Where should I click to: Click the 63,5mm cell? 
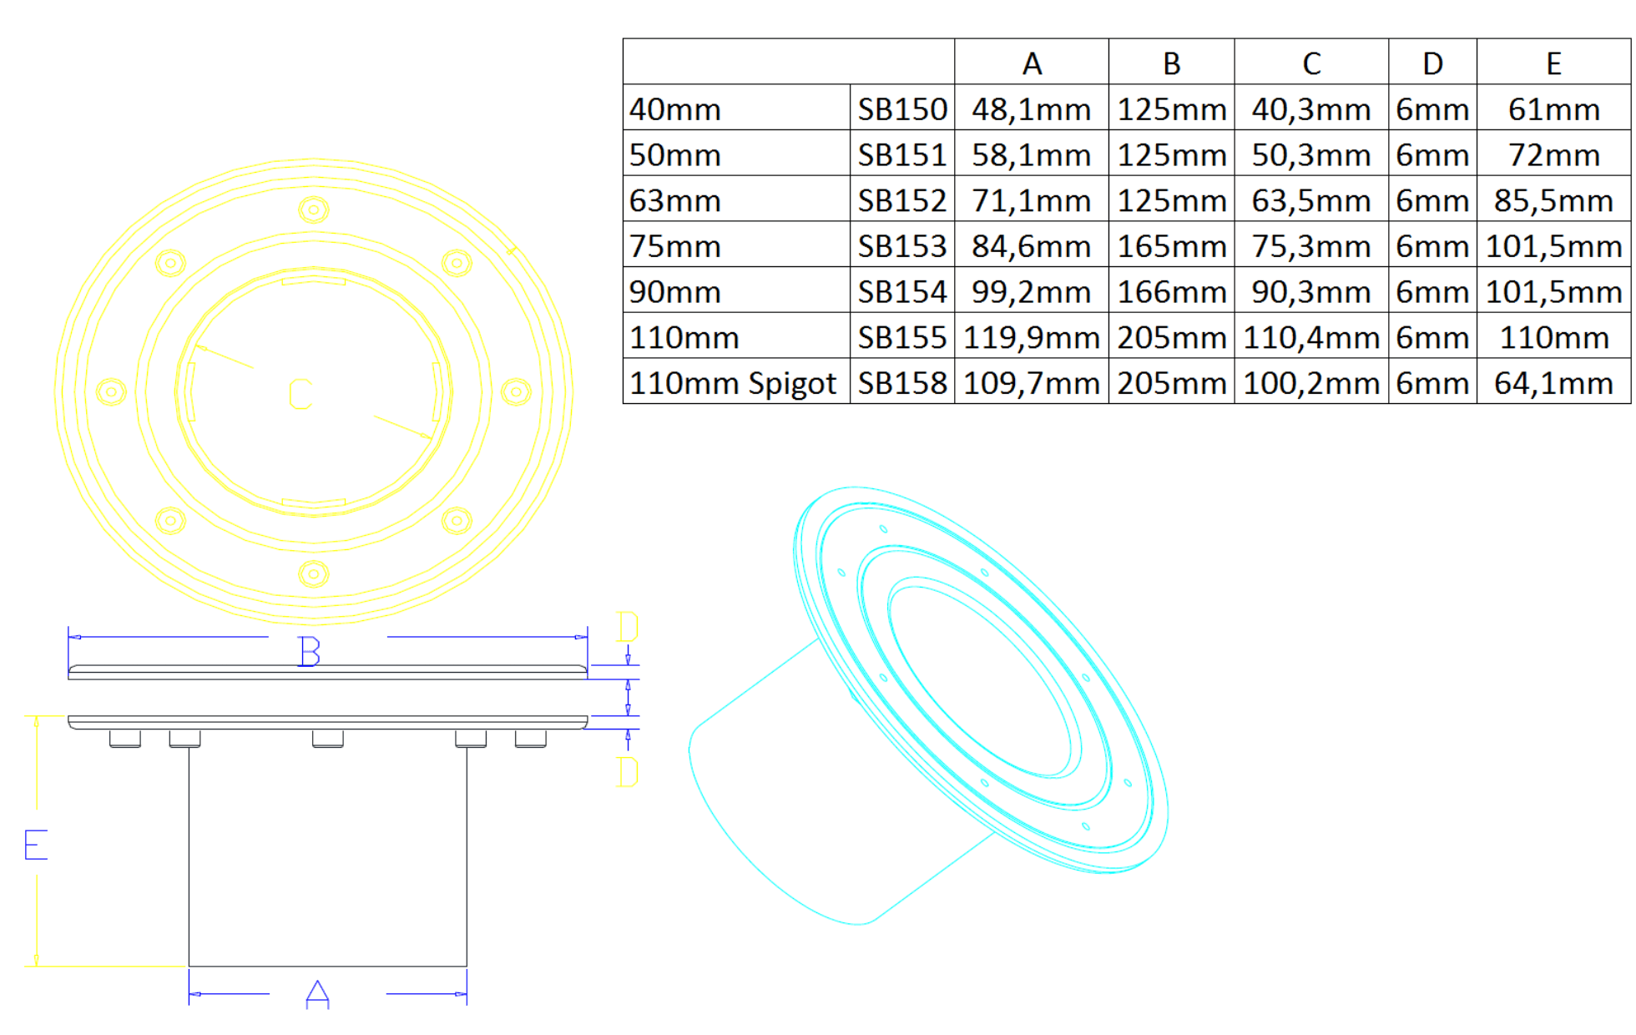1311,200
